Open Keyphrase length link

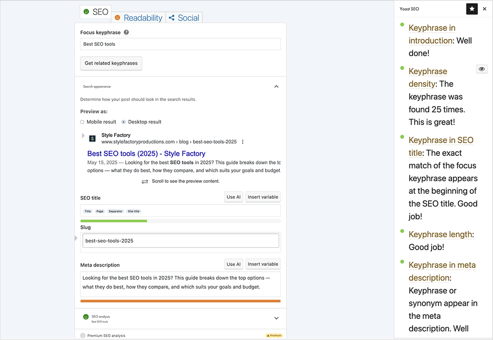440,235
